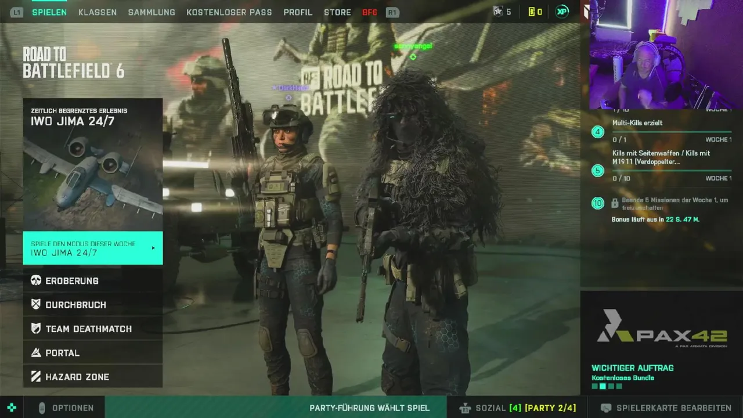Open SPIELERKARTE BEARBEITEN
Viewport: 743px width, 418px height.
pos(674,408)
